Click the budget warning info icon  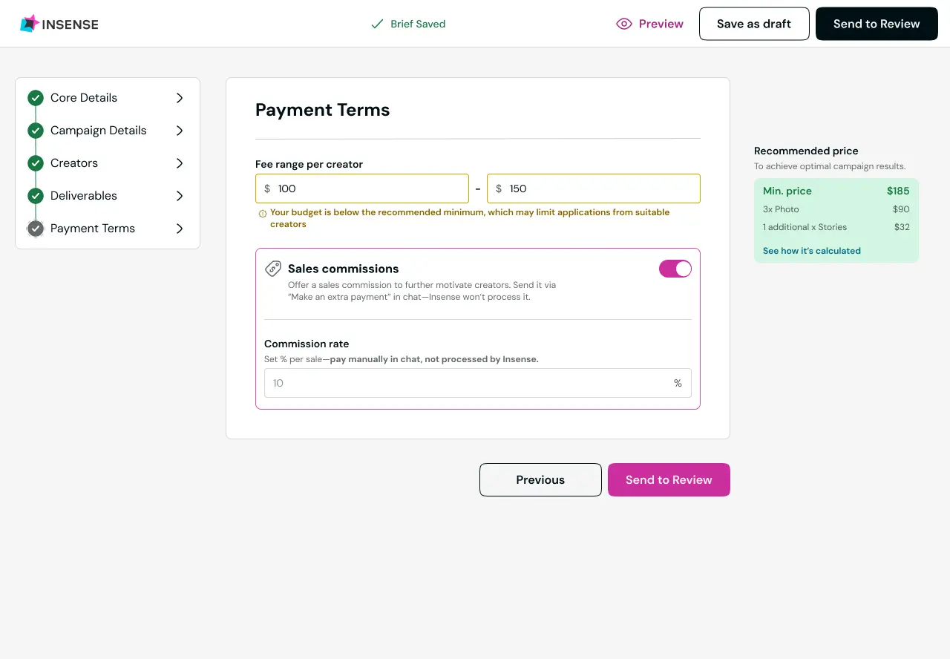(262, 212)
